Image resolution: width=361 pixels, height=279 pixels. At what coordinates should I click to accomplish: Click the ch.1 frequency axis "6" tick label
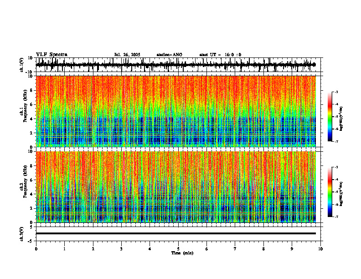[32, 104]
